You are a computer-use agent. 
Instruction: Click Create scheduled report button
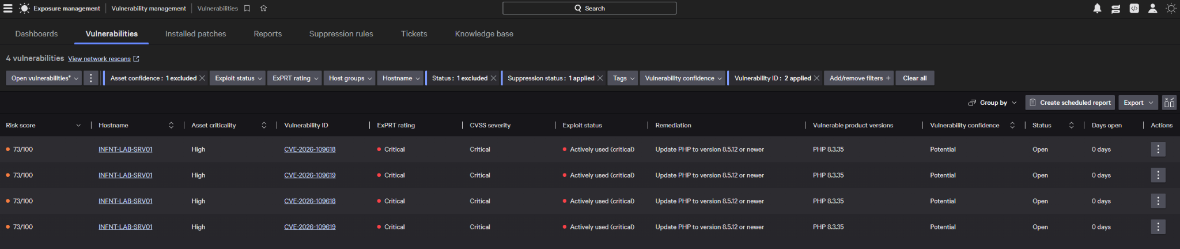click(x=1070, y=103)
